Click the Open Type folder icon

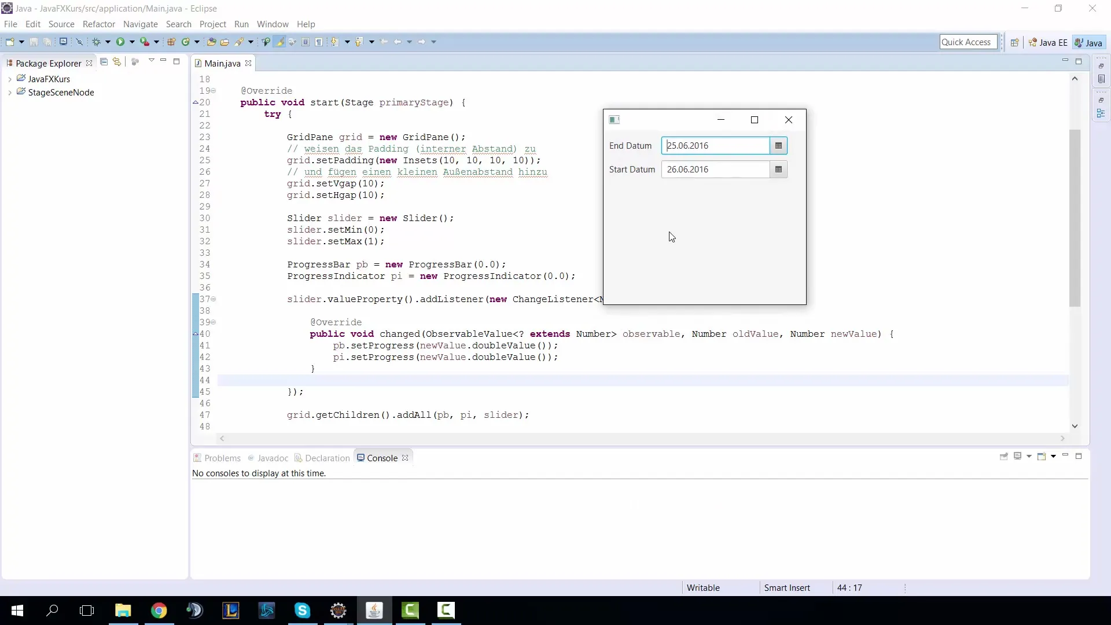tap(211, 42)
